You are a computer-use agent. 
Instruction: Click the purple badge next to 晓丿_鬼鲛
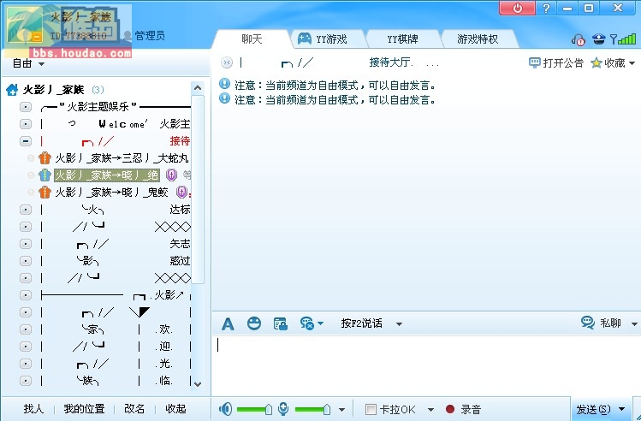point(181,193)
